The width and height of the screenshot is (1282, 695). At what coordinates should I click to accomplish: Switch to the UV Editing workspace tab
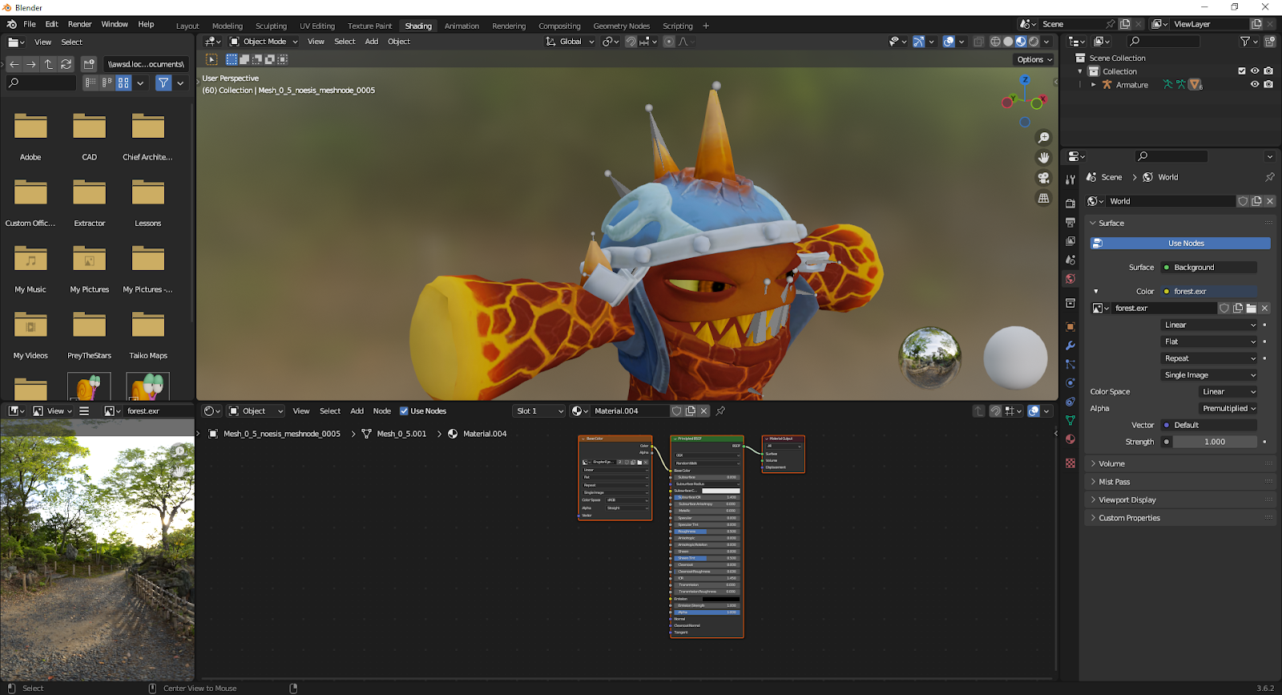tap(317, 26)
